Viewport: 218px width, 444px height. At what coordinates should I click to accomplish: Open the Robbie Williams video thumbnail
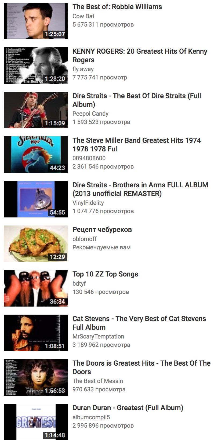[x=36, y=21]
